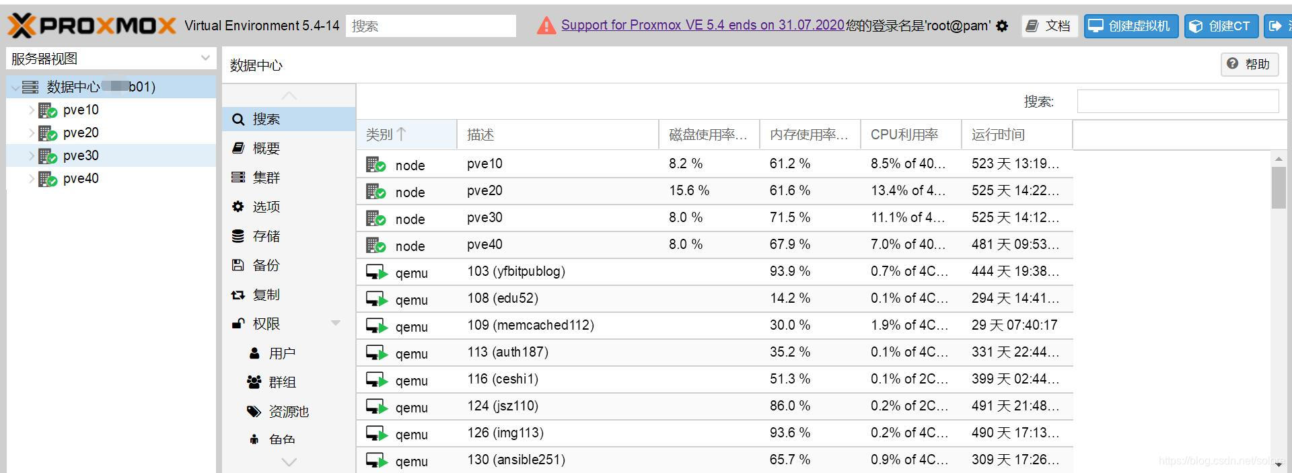
Task: Click the table filter 搜索 input field
Action: (1178, 102)
